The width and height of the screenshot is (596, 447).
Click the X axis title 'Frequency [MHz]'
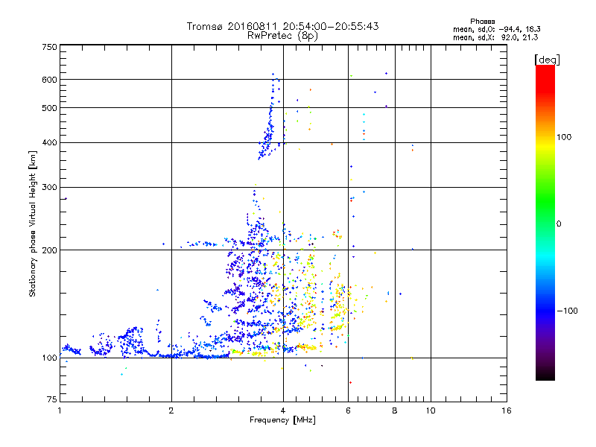click(282, 420)
